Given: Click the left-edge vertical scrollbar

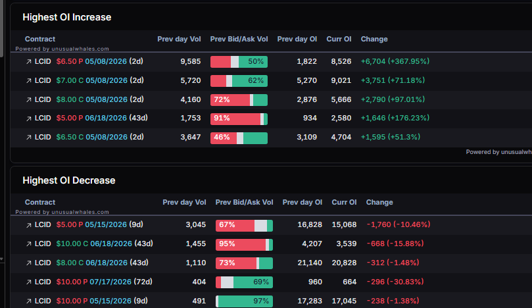Looking at the screenshot, I should point(1,28).
